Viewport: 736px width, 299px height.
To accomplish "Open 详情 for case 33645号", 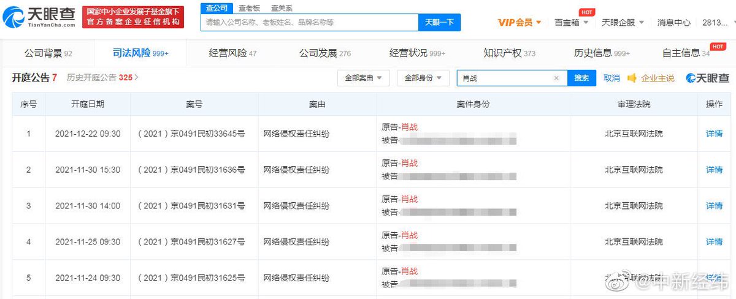I will [x=714, y=134].
